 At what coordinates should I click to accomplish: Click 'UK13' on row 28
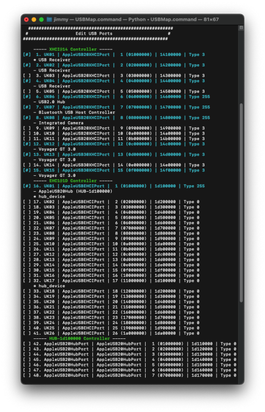[x=49, y=260]
